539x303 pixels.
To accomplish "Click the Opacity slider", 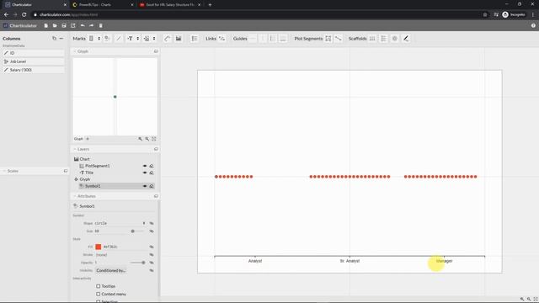I will coord(137,263).
